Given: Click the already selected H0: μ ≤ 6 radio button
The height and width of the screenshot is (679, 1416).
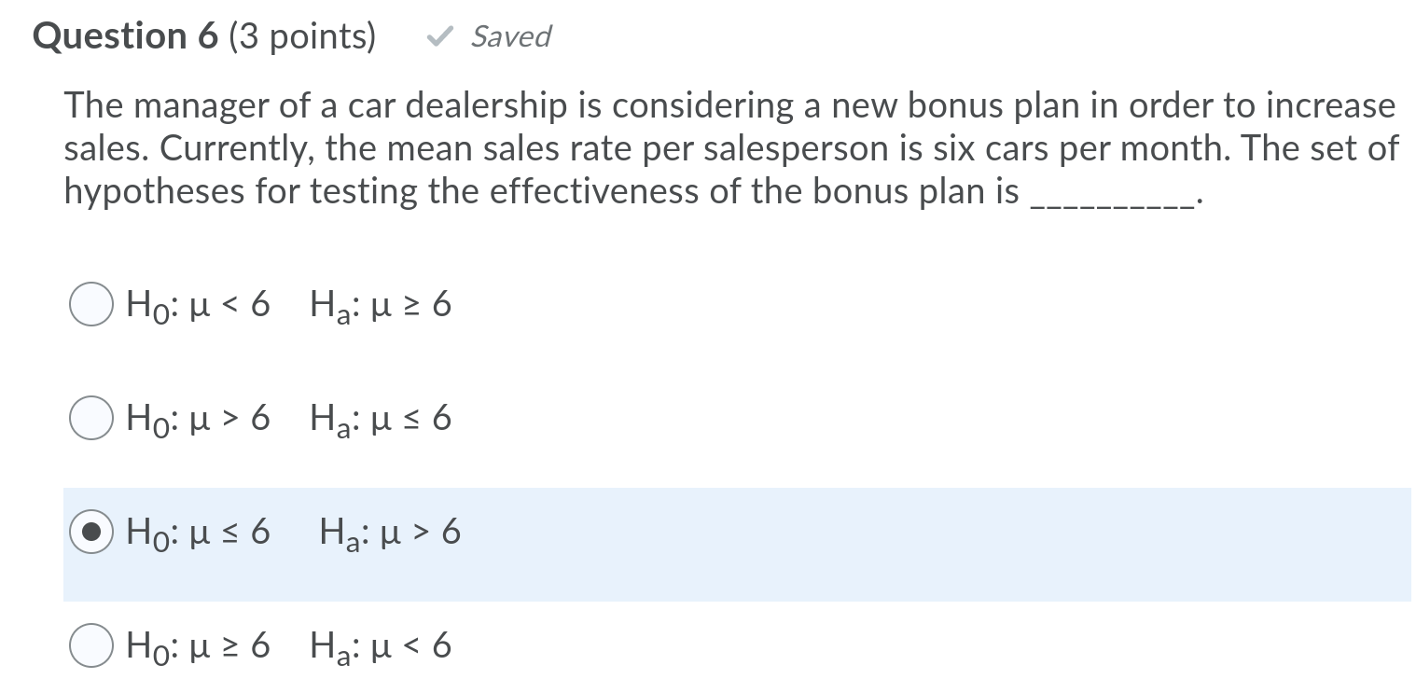Looking at the screenshot, I should tap(90, 533).
